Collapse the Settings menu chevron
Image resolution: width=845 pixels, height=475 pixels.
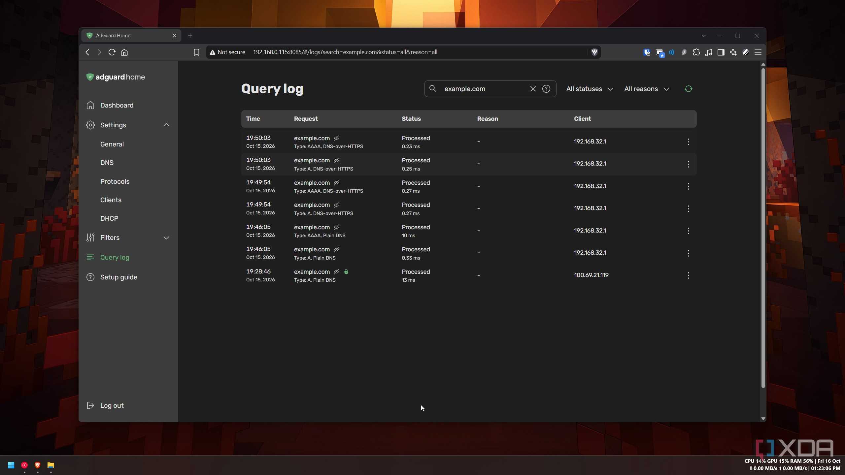point(166,125)
